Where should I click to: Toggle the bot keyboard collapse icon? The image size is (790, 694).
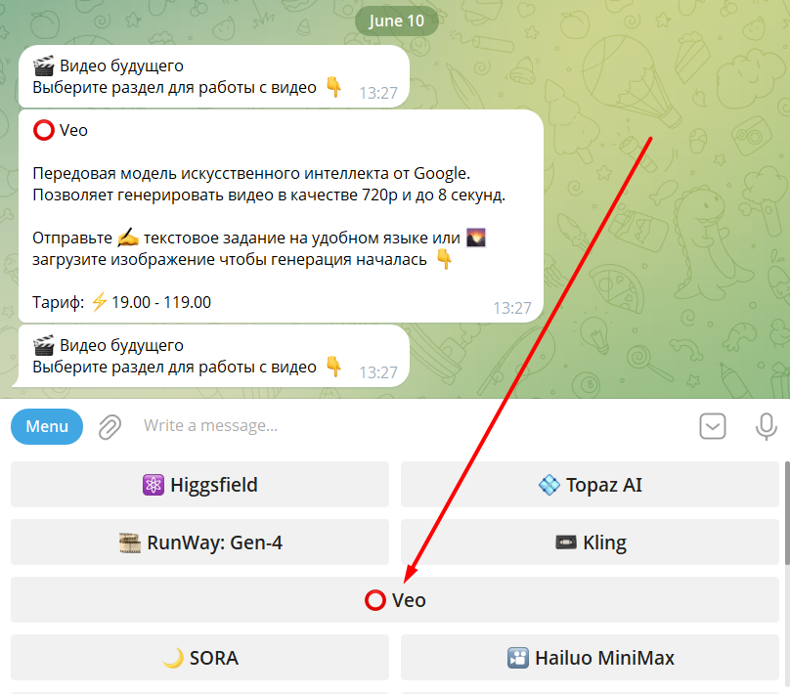point(713,426)
